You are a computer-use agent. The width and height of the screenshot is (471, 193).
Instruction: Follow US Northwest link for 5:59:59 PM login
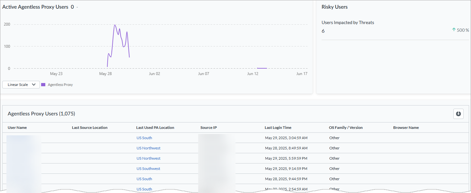148,158
